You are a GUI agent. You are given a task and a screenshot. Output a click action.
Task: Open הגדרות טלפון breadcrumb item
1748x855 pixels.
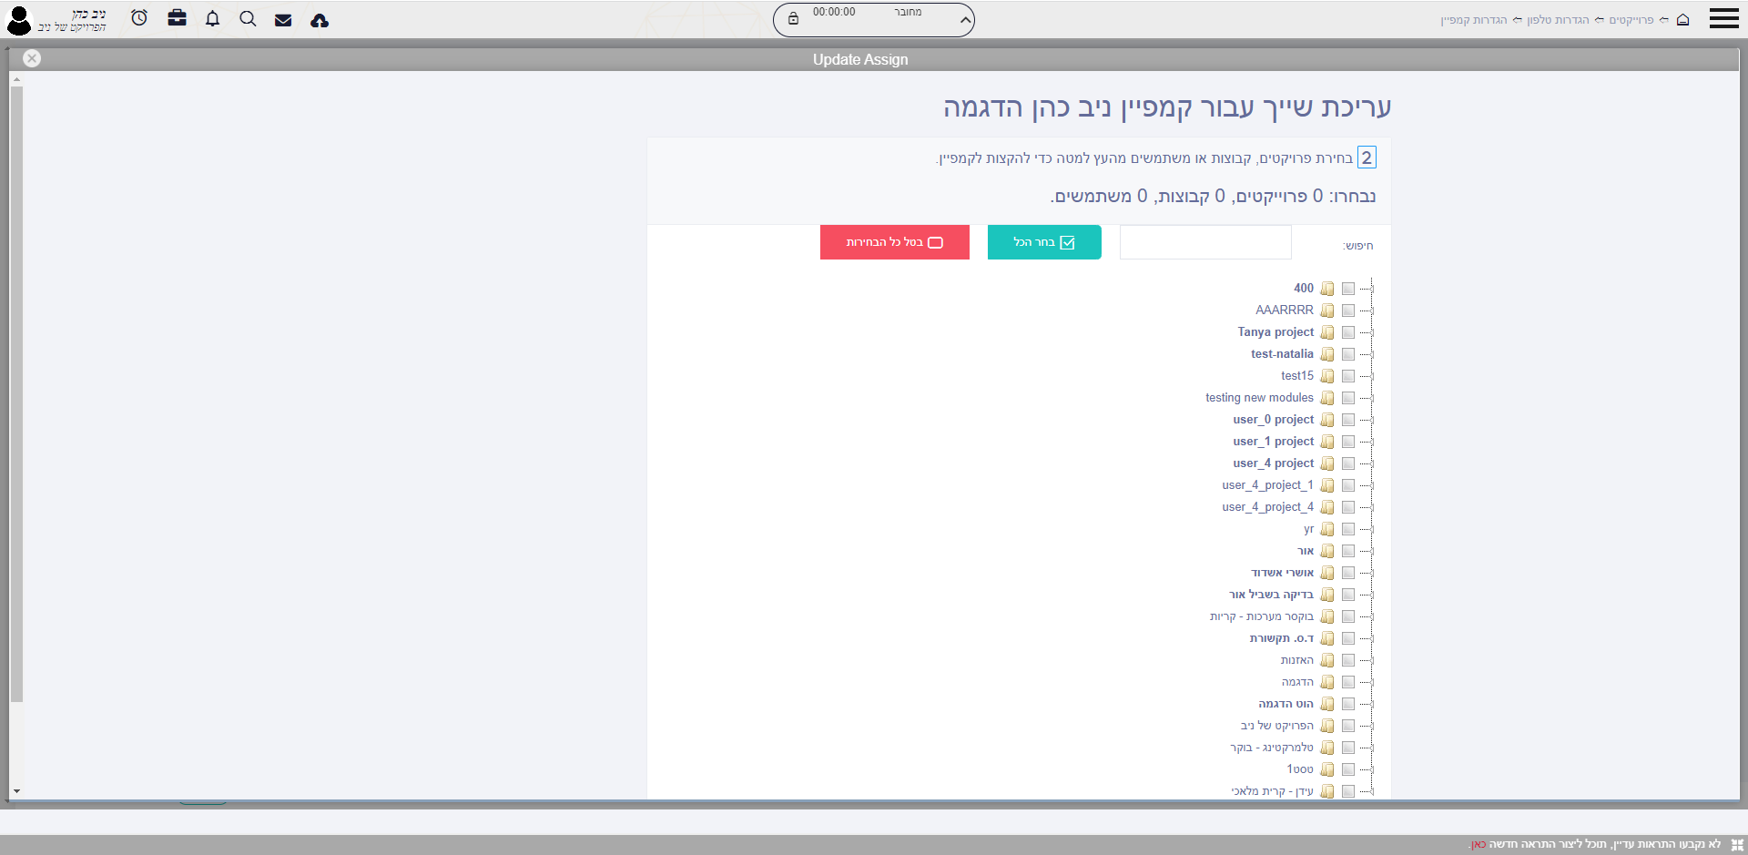(1558, 20)
